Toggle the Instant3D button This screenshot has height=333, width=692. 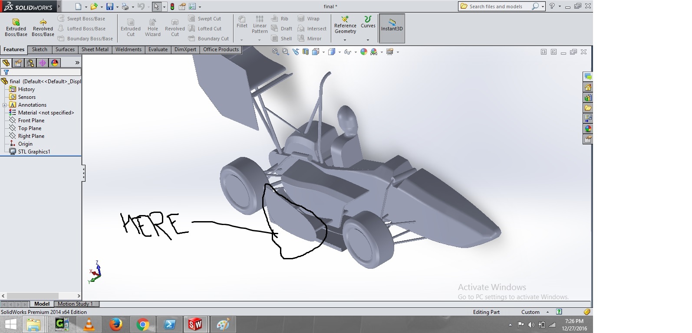[392, 28]
